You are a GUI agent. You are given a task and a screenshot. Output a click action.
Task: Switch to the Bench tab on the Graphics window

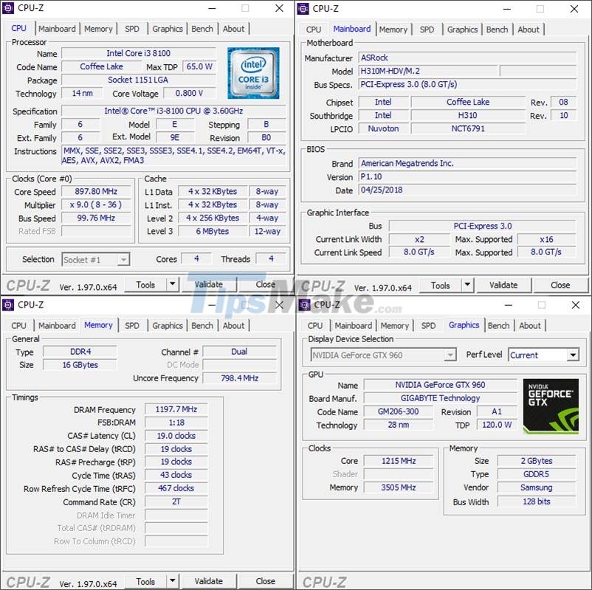pos(499,324)
